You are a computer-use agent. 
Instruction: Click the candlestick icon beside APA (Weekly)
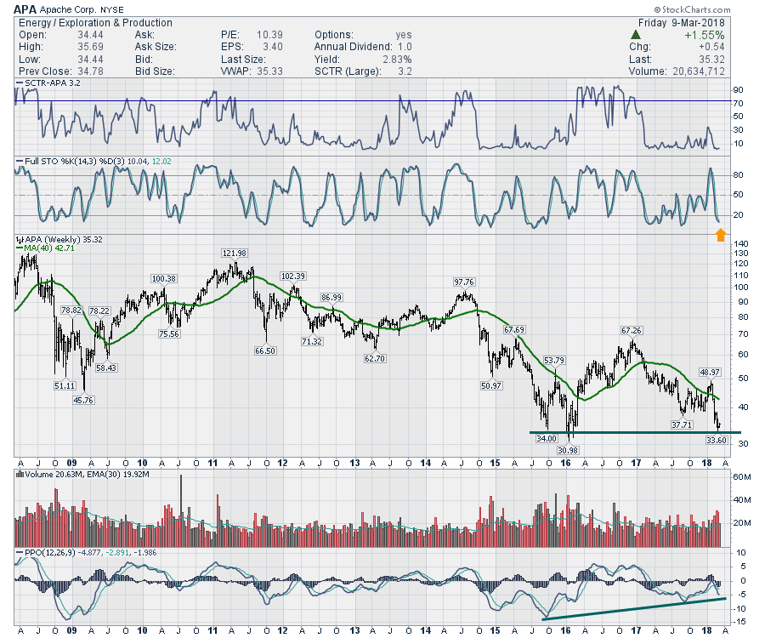20,240
